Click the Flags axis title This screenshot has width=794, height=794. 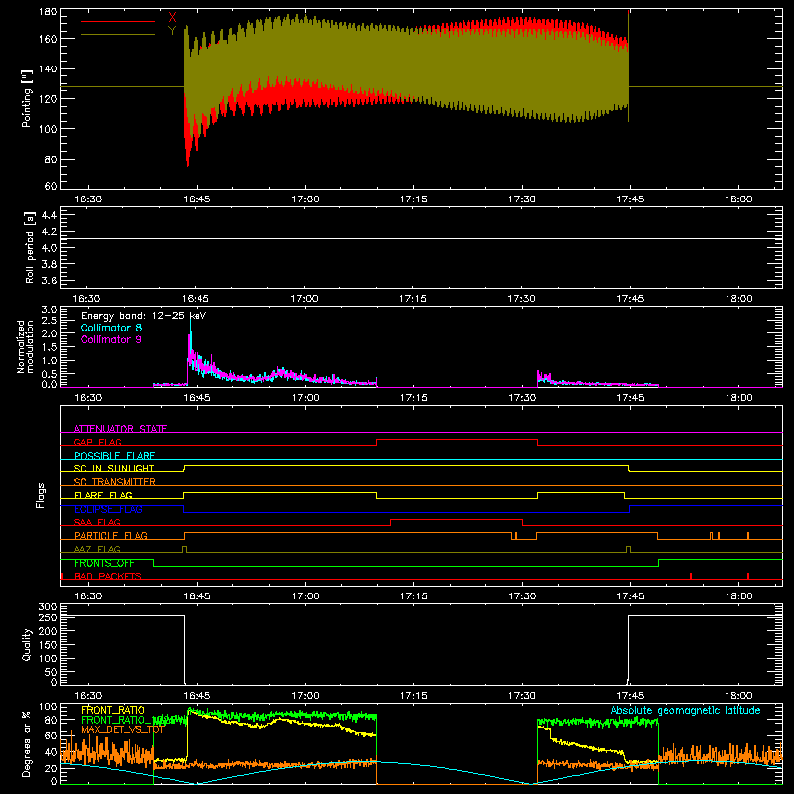click(x=40, y=495)
